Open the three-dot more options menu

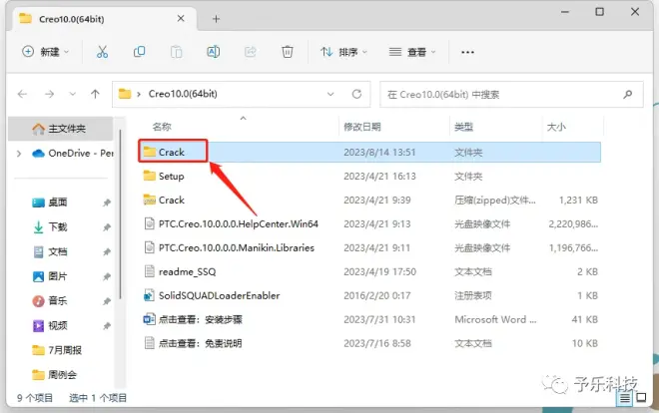[x=467, y=52]
